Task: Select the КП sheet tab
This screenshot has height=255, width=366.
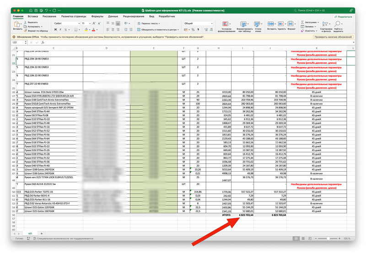Action: [30, 233]
